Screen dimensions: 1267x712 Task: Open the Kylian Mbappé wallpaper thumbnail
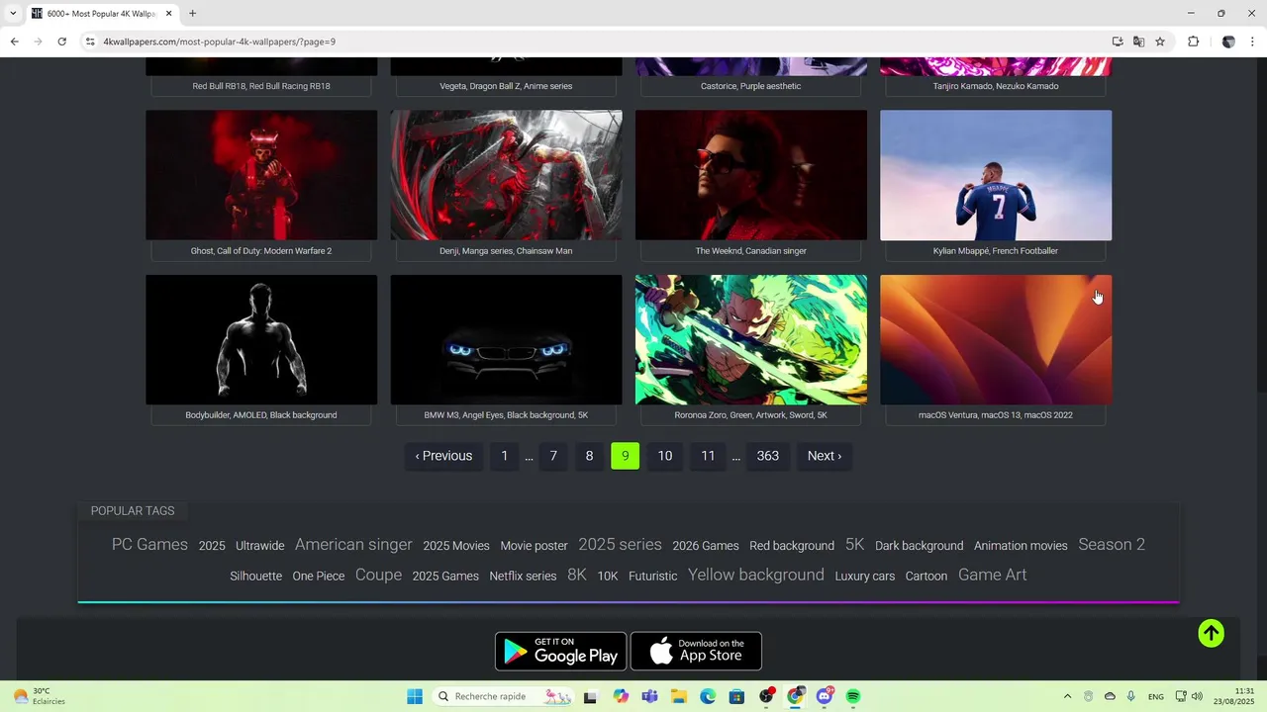[996, 175]
